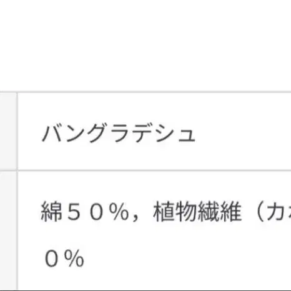
Task: Click the 綿 character at row start
Action: 51,212
